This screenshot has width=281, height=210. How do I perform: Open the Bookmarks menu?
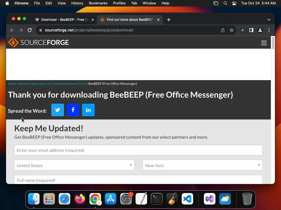[x=98, y=3]
